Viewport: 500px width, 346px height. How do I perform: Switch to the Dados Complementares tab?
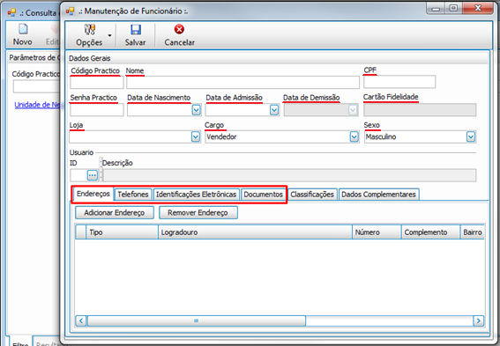pyautogui.click(x=378, y=195)
